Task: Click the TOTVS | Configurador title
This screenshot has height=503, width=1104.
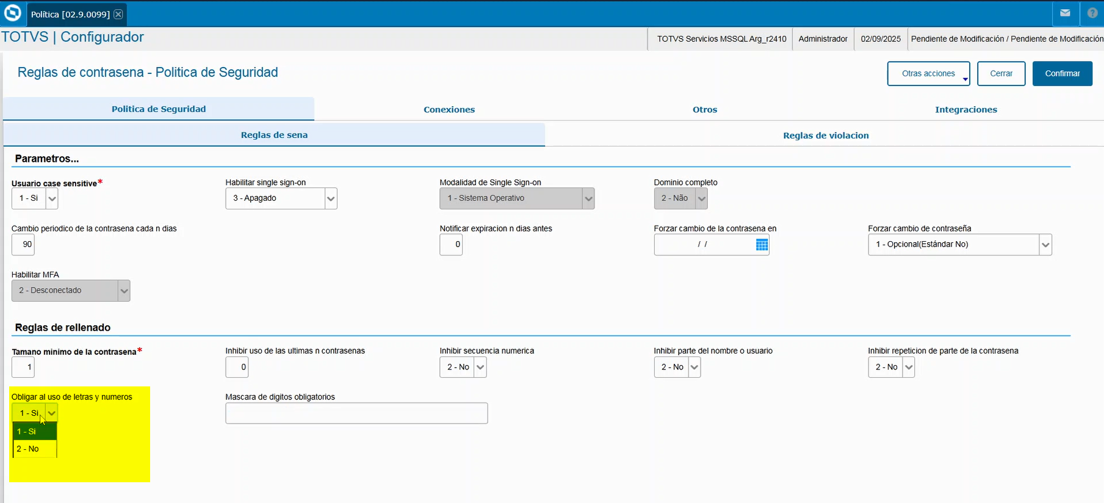Action: 73,37
